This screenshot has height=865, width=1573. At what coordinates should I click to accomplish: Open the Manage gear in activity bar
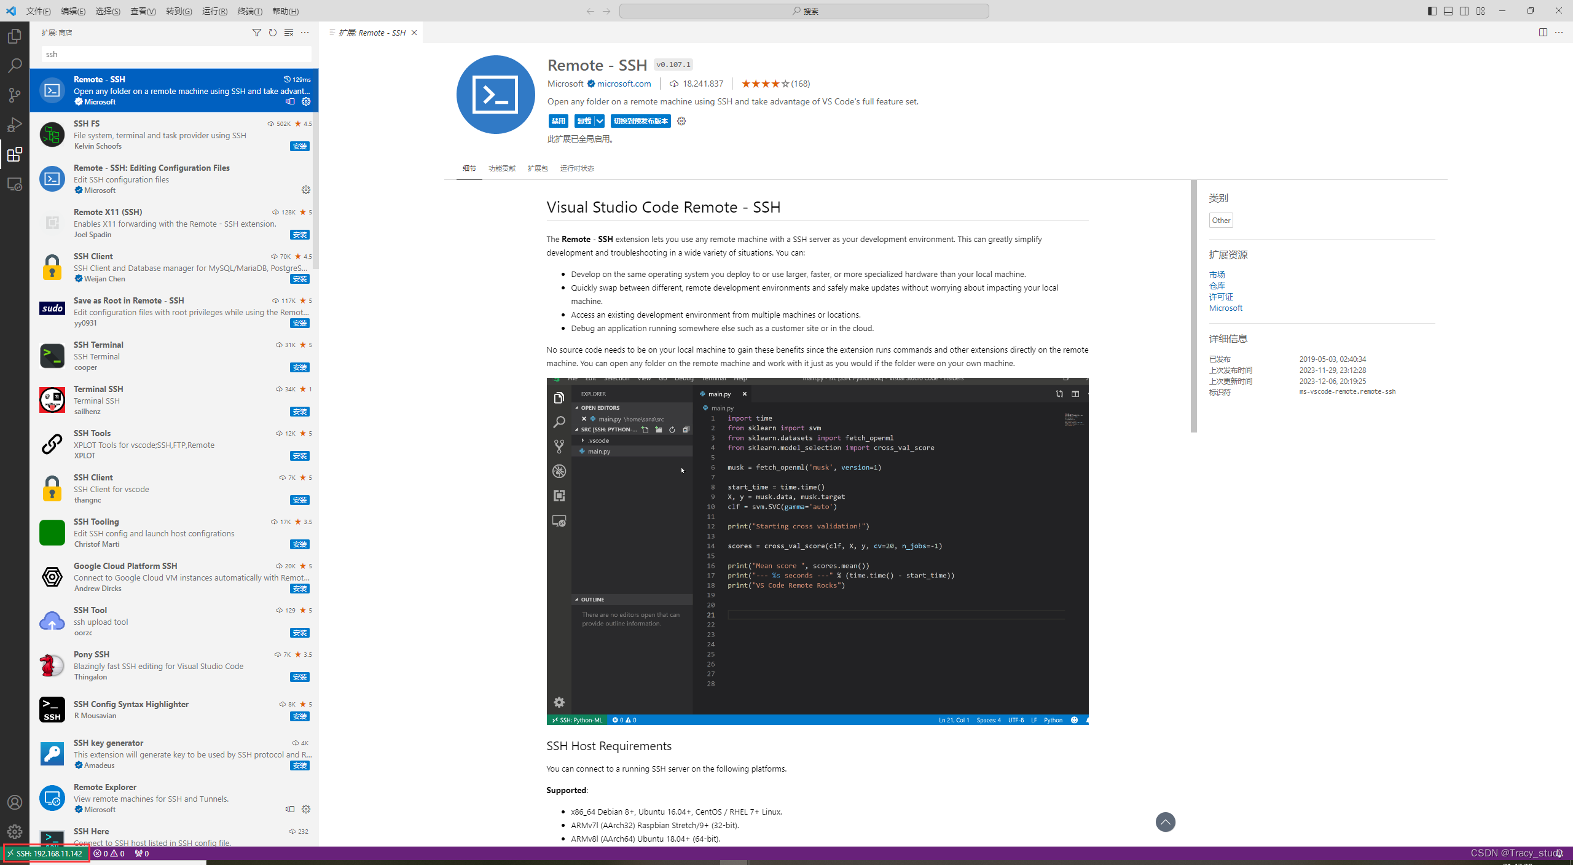click(15, 832)
